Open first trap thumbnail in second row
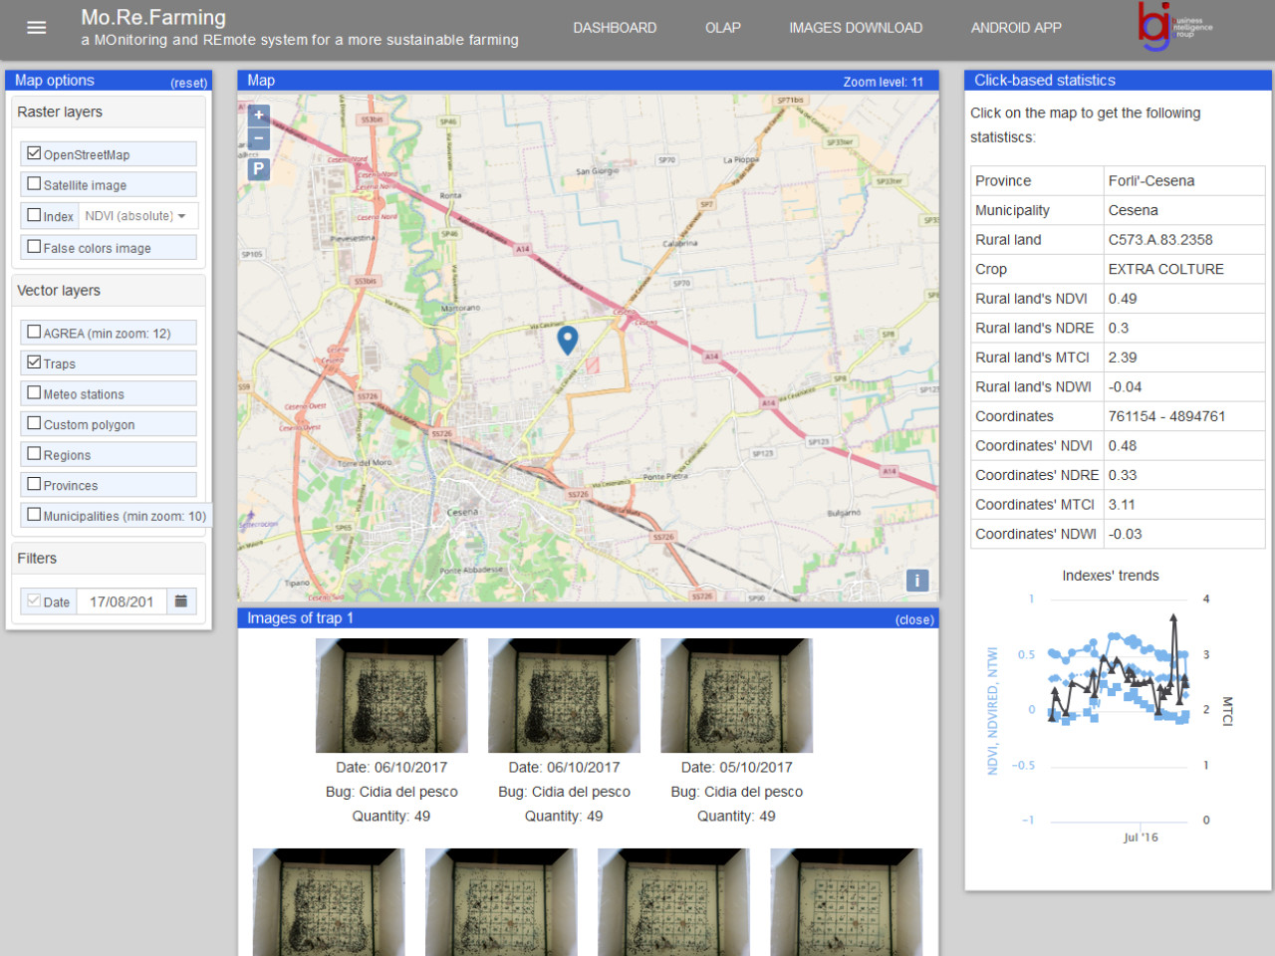This screenshot has width=1275, height=956. coord(329,902)
